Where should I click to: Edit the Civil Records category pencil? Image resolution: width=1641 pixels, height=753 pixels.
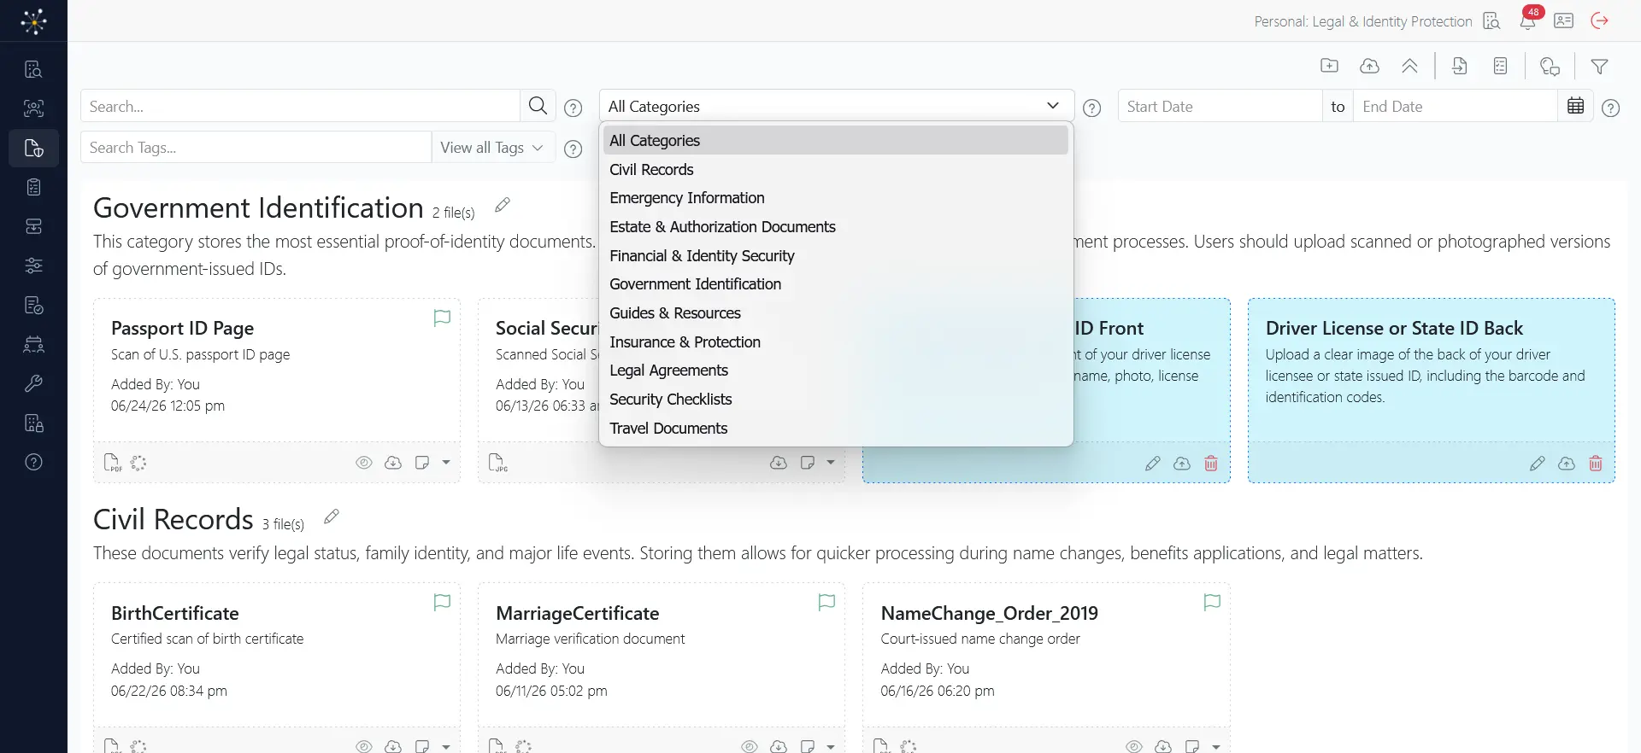332,517
